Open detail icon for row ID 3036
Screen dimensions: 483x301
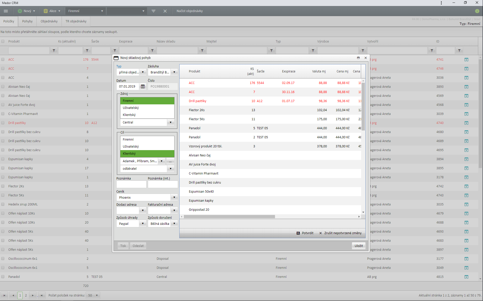point(466,78)
